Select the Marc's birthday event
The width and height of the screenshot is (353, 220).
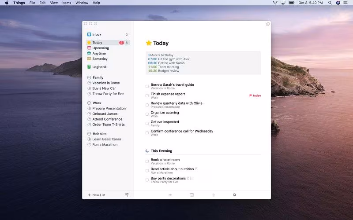click(x=161, y=55)
